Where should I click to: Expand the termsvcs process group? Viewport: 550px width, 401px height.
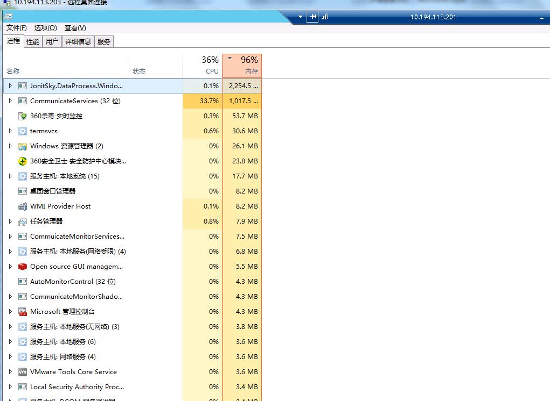tap(10, 131)
